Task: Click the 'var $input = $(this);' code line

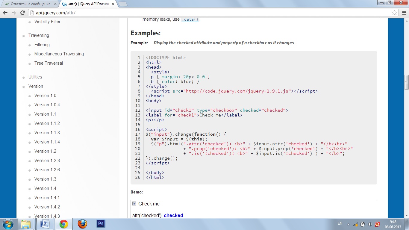Action: pyautogui.click(x=179, y=139)
